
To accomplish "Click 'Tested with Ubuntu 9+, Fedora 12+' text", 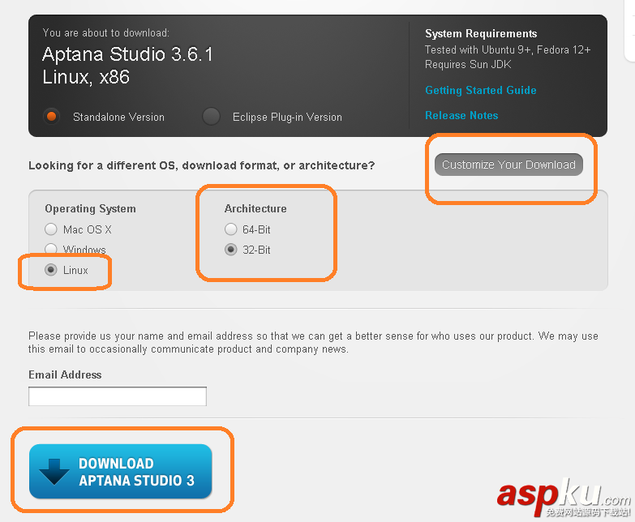I will (x=508, y=49).
